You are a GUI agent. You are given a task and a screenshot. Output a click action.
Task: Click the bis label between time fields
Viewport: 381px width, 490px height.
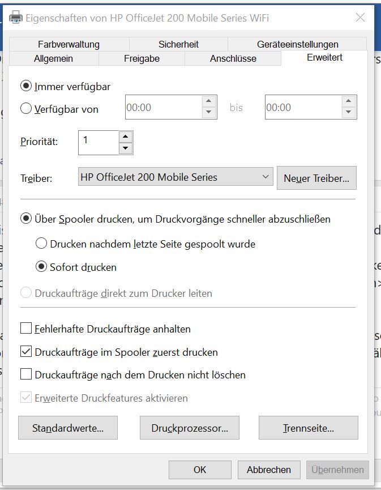(236, 108)
